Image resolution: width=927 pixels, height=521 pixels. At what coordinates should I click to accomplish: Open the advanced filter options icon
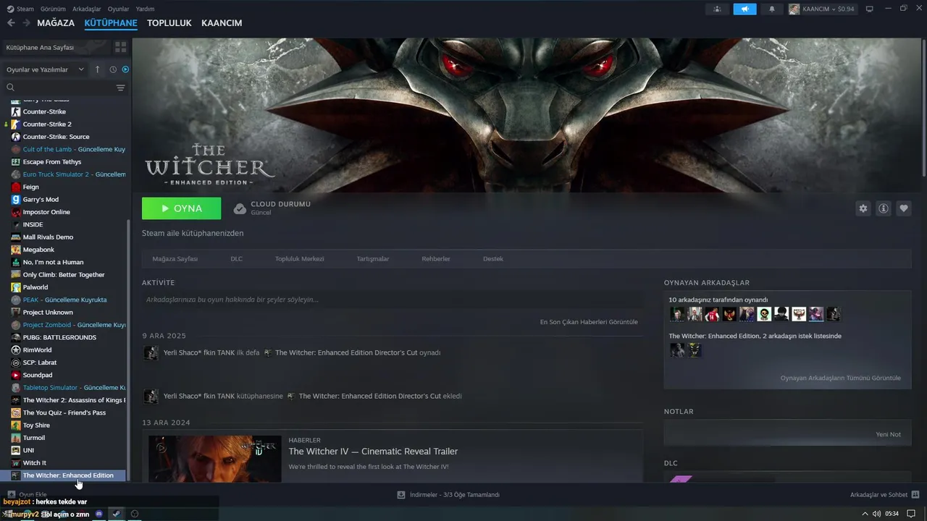120,88
